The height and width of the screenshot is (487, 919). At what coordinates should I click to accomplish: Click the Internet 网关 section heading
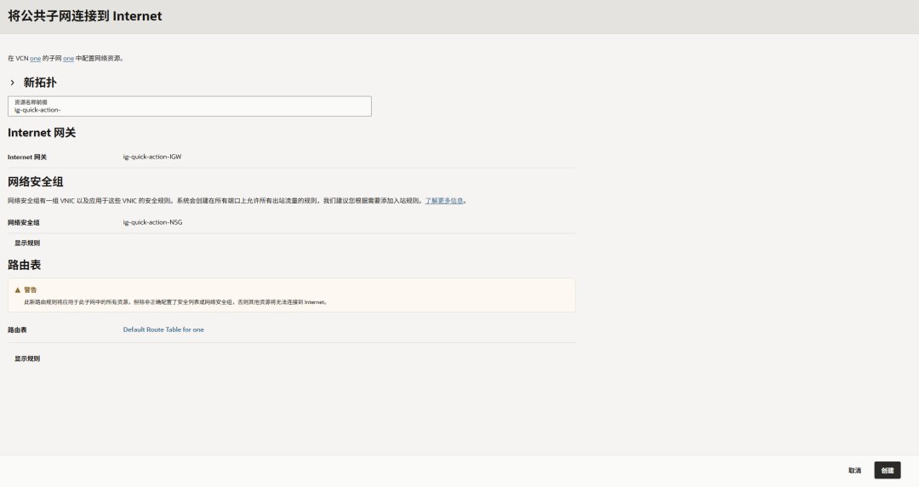click(42, 133)
